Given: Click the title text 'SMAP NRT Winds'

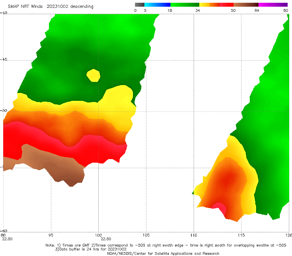Looking at the screenshot, I should (25, 7).
